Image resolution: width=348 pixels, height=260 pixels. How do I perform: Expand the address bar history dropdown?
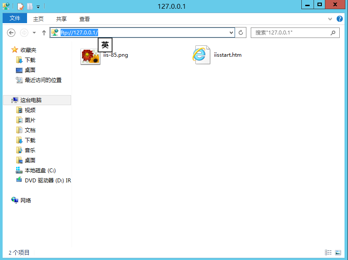click(232, 33)
